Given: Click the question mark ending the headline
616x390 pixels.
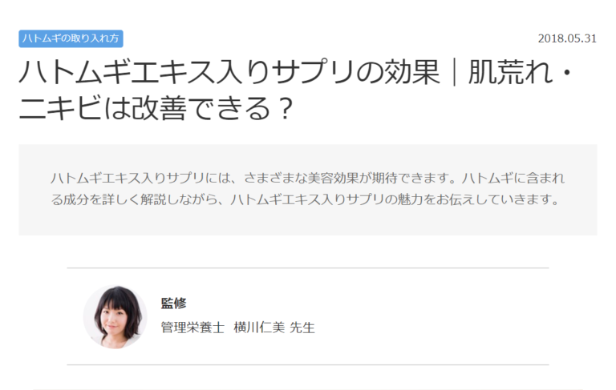Looking at the screenshot, I should [x=284, y=108].
